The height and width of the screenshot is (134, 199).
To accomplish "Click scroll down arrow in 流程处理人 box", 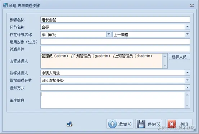I will tap(165, 65).
